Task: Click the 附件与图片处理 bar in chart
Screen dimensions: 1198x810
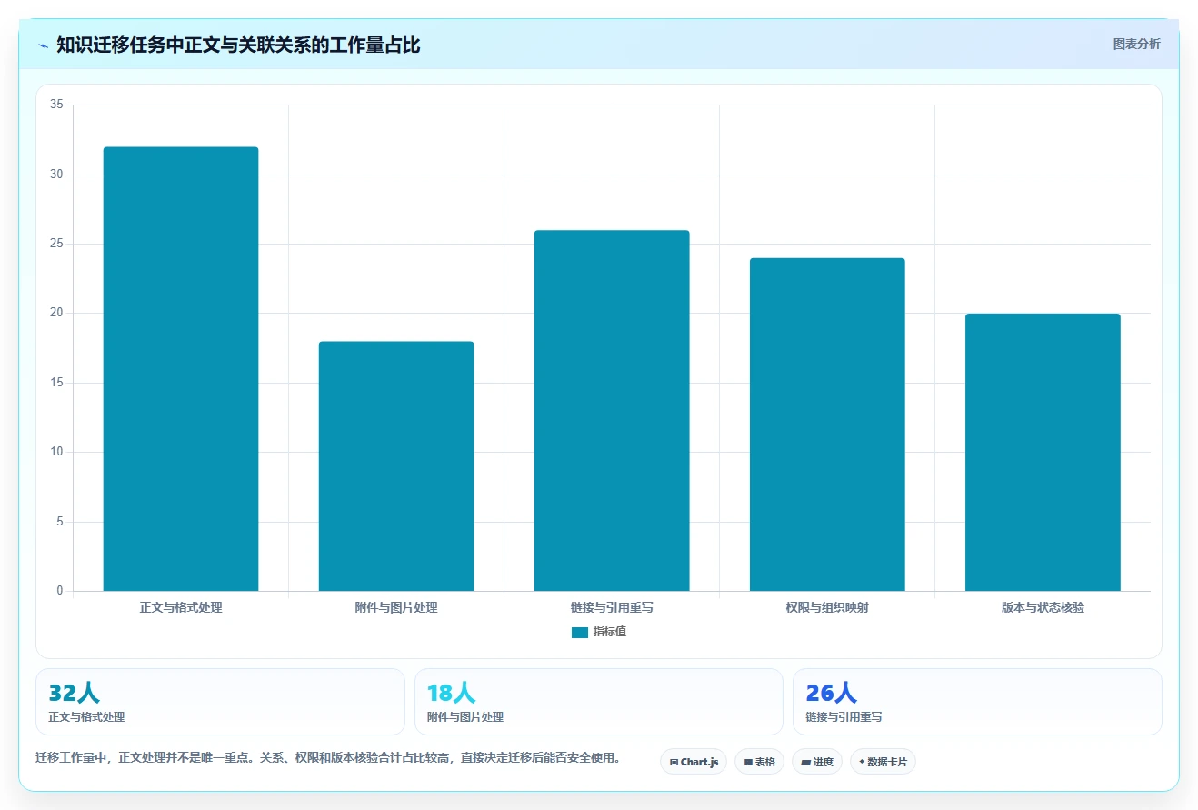Action: pyautogui.click(x=396, y=466)
